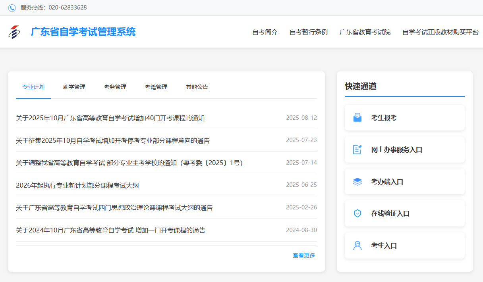Click the site logo next to 广东省自学考试管理系统
Image resolution: width=483 pixels, height=282 pixels.
tap(14, 32)
